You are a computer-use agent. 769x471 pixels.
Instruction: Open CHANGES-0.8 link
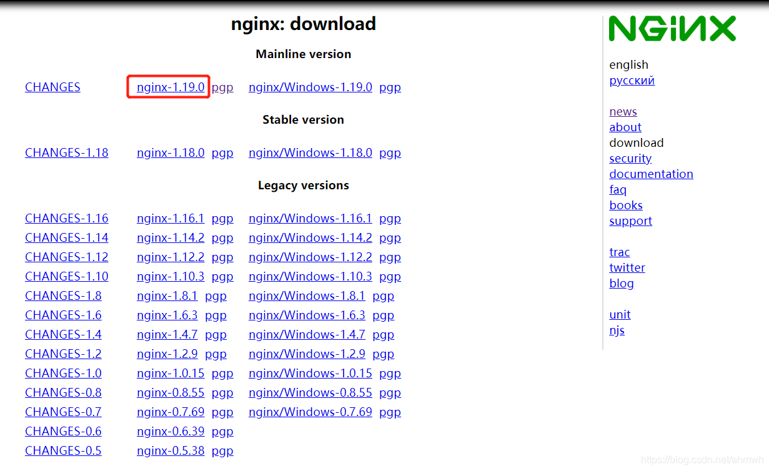[x=63, y=393]
